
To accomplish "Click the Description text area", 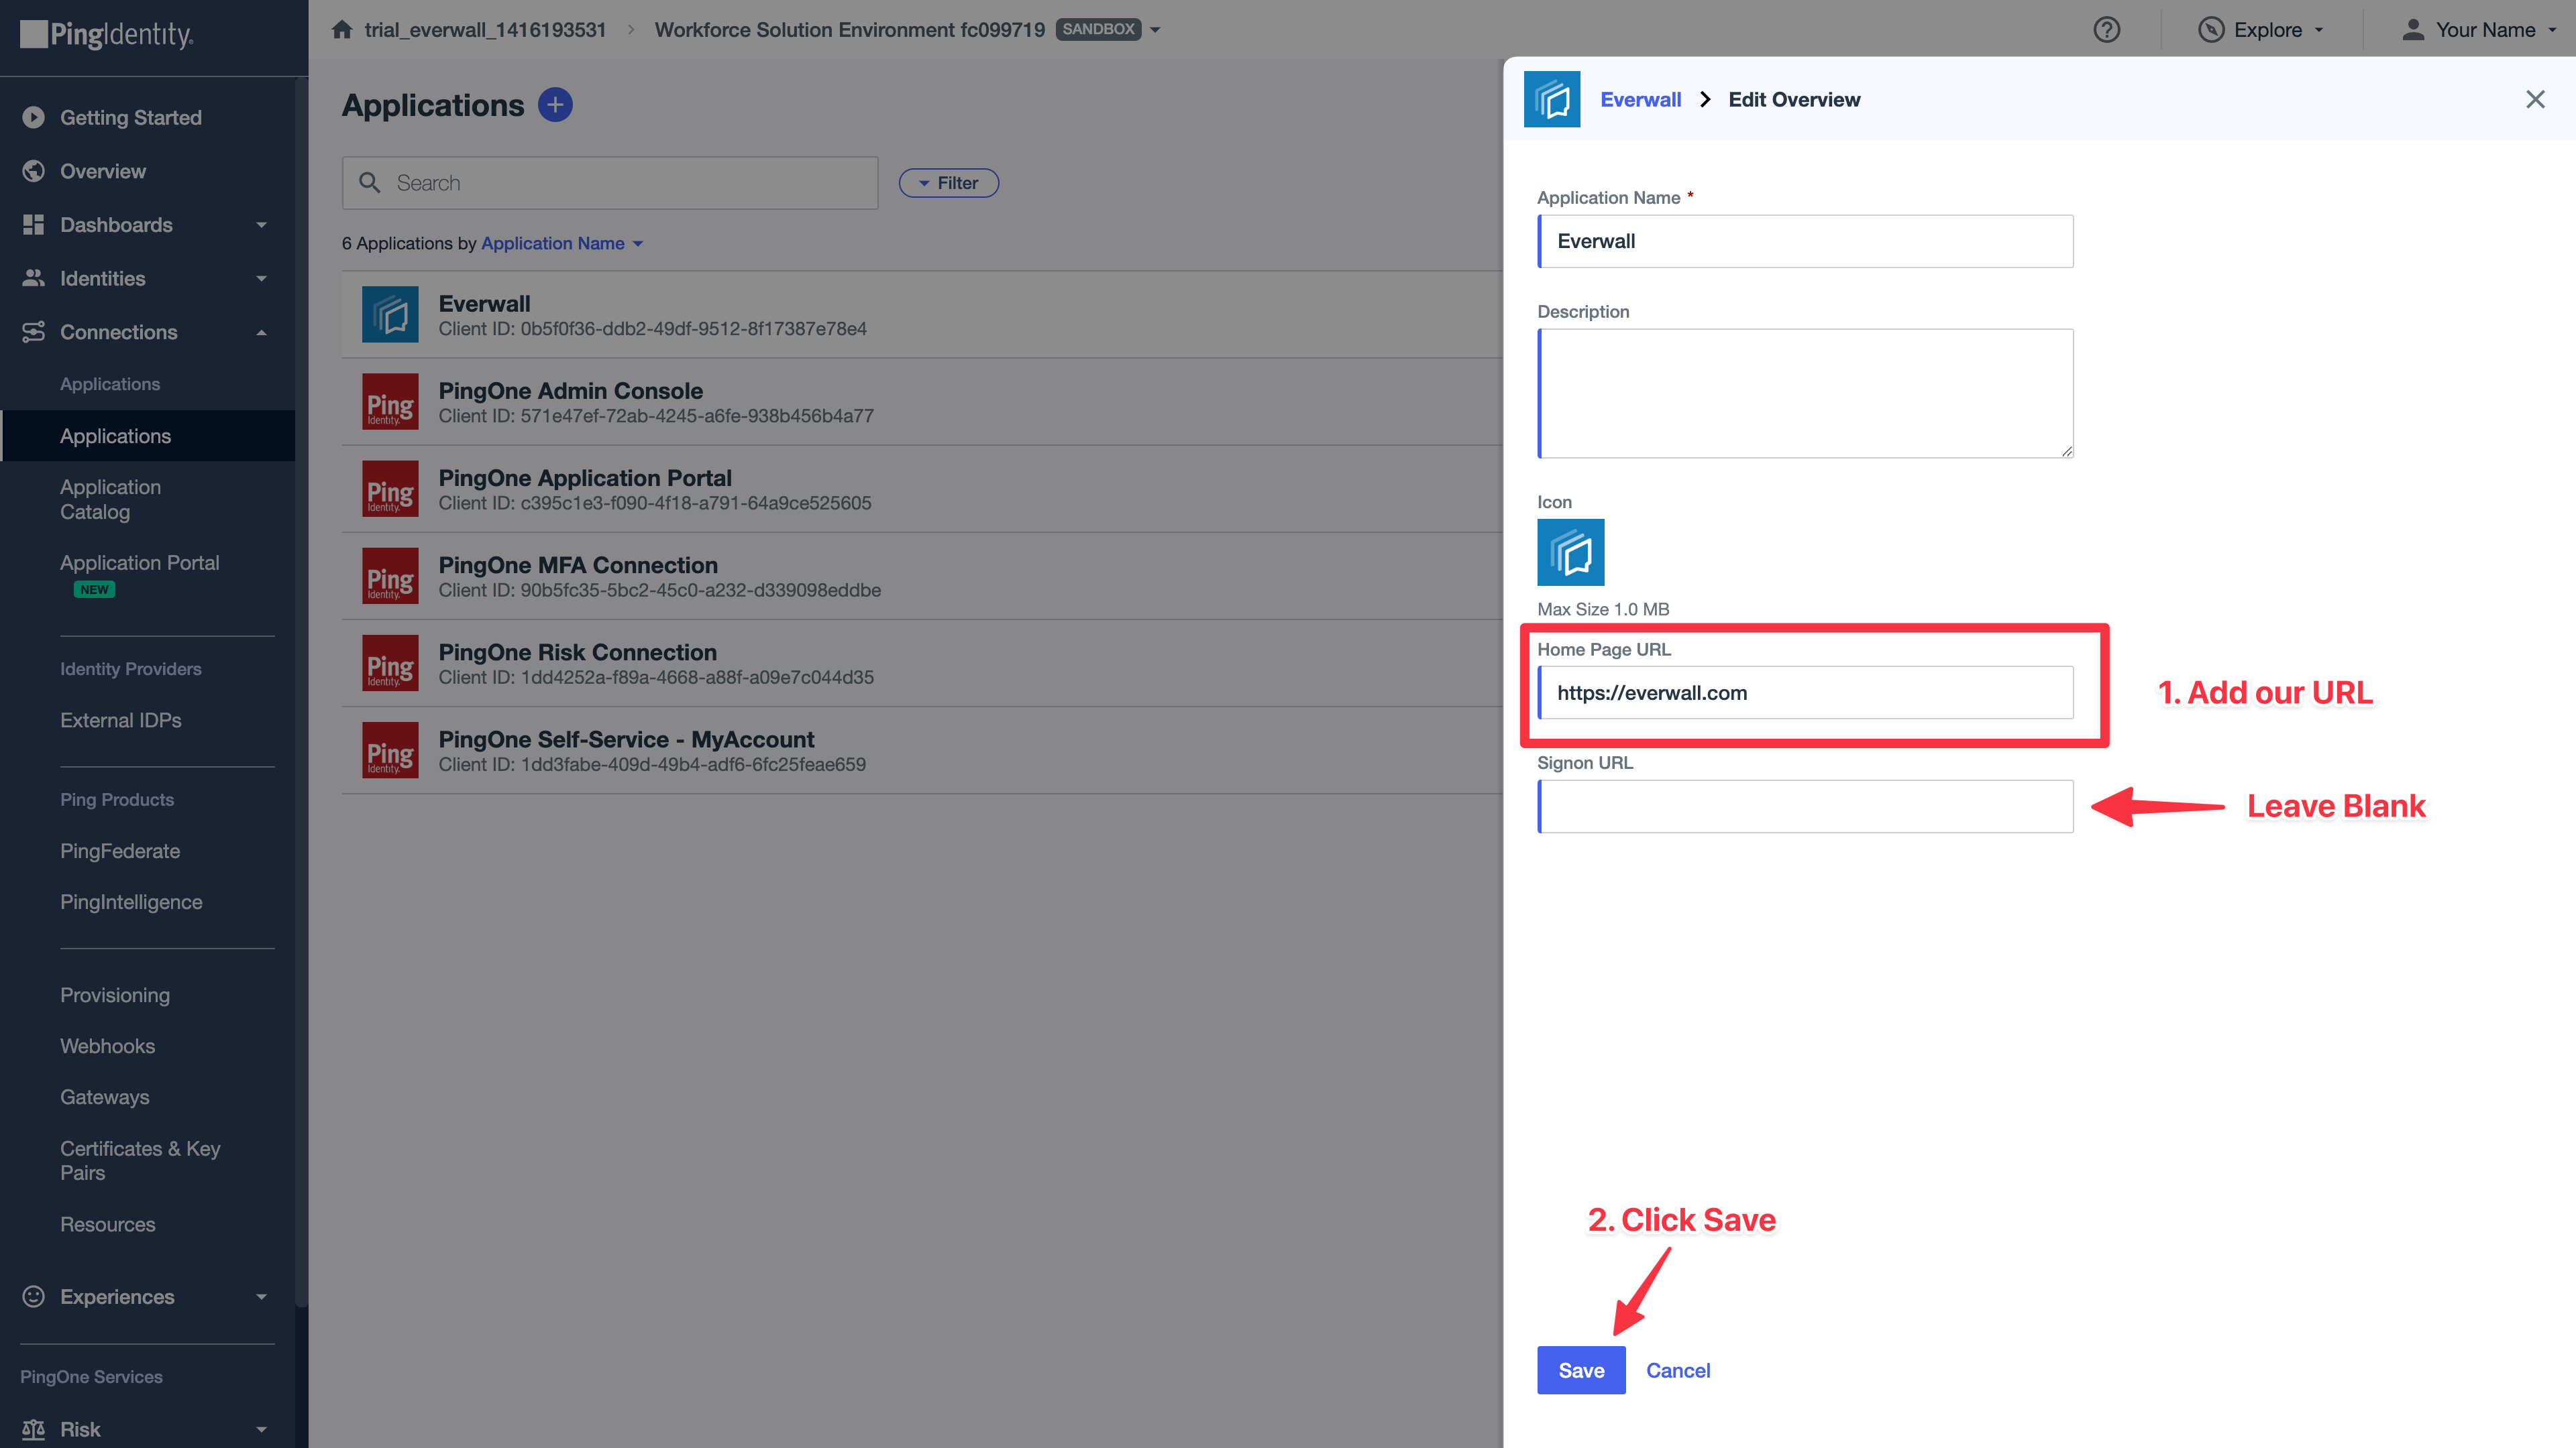I will pos(1805,394).
